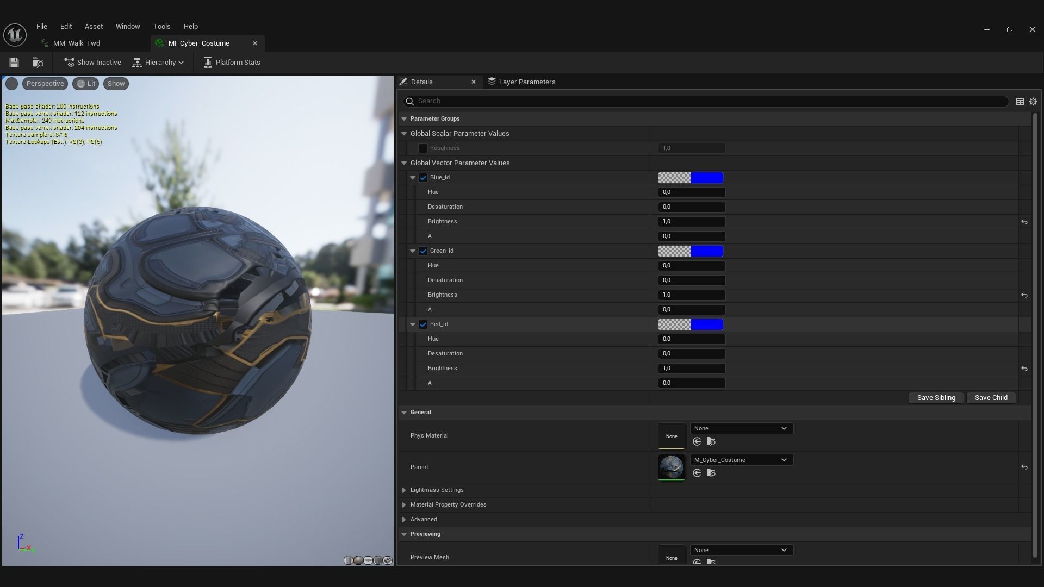This screenshot has height=587, width=1044.
Task: Switch to Layer Parameters tab
Action: pos(522,82)
